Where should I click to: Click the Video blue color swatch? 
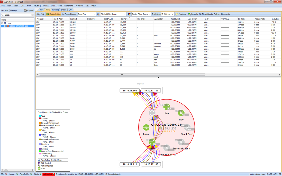pyautogui.click(x=40, y=135)
